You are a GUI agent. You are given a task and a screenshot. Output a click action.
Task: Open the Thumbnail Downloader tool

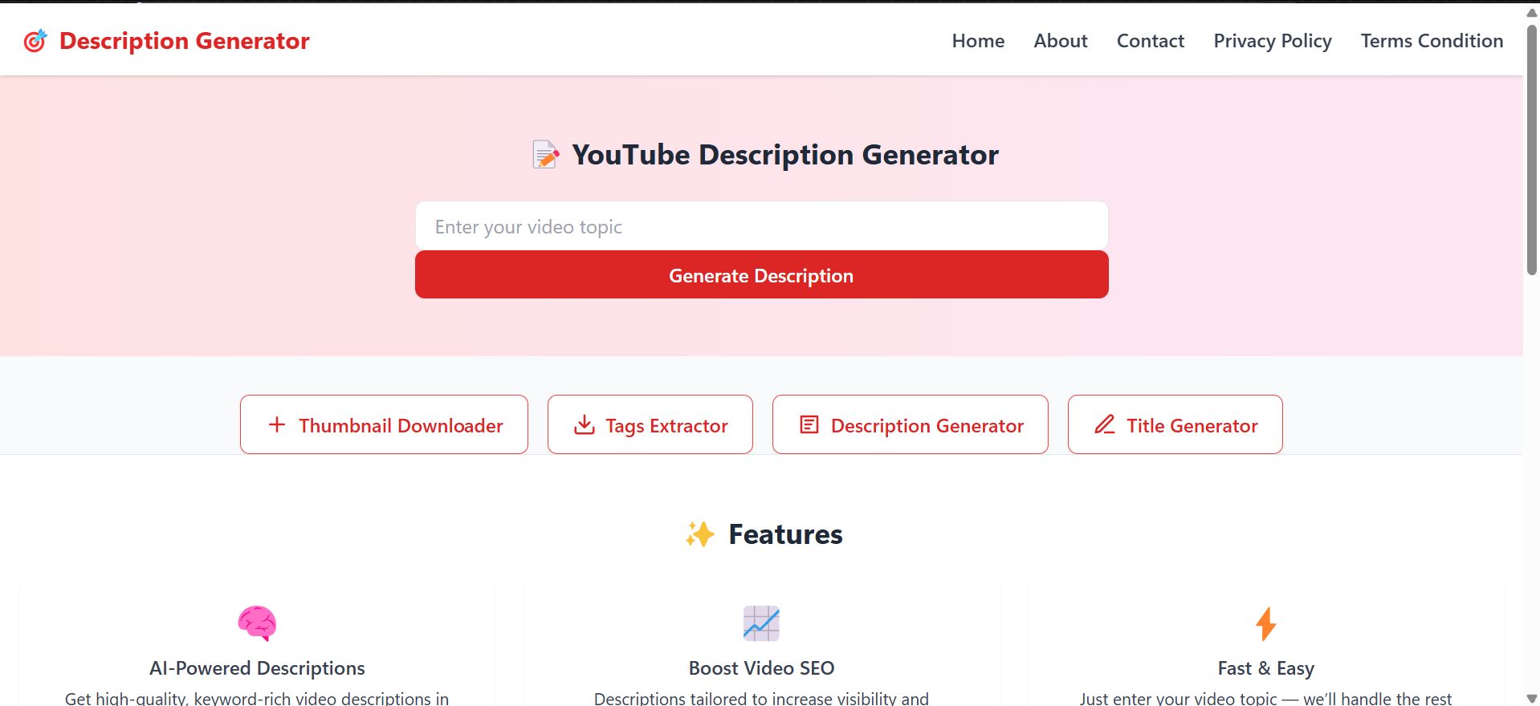[384, 424]
